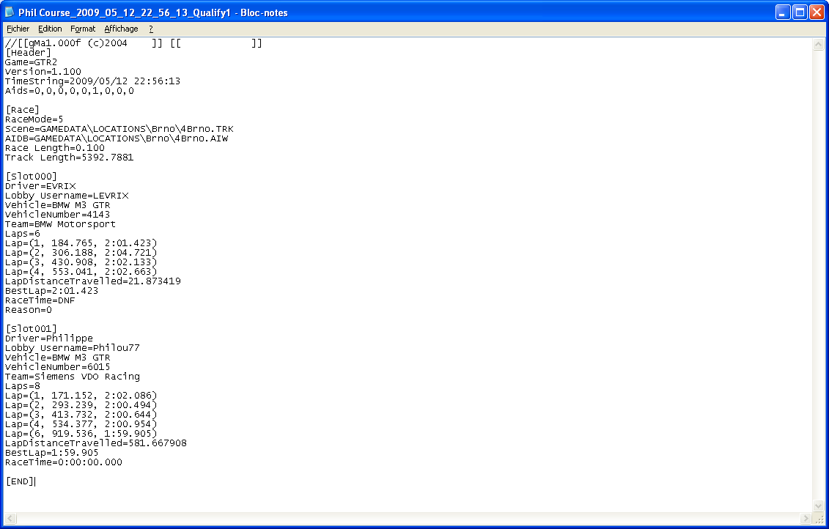829x529 pixels.
Task: Click the [Slot000] section line
Action: pos(31,177)
